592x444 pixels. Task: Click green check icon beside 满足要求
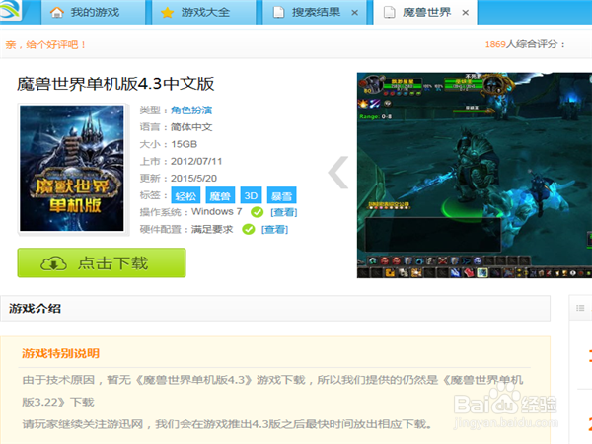click(x=248, y=229)
